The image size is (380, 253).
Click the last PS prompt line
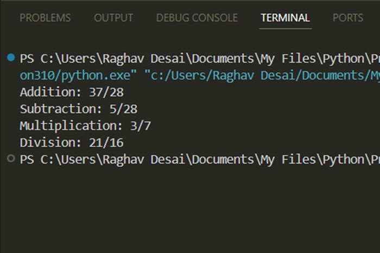pyautogui.click(x=200, y=160)
